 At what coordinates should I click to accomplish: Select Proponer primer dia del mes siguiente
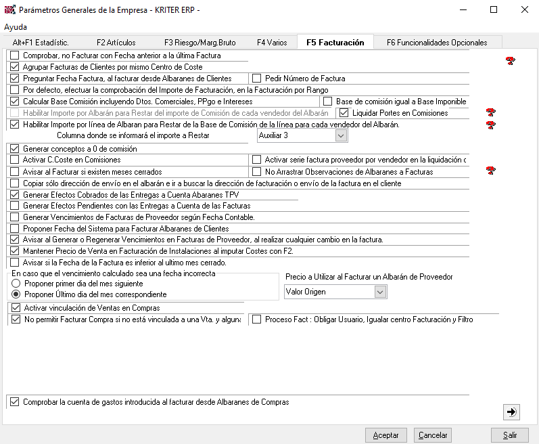[16, 284]
